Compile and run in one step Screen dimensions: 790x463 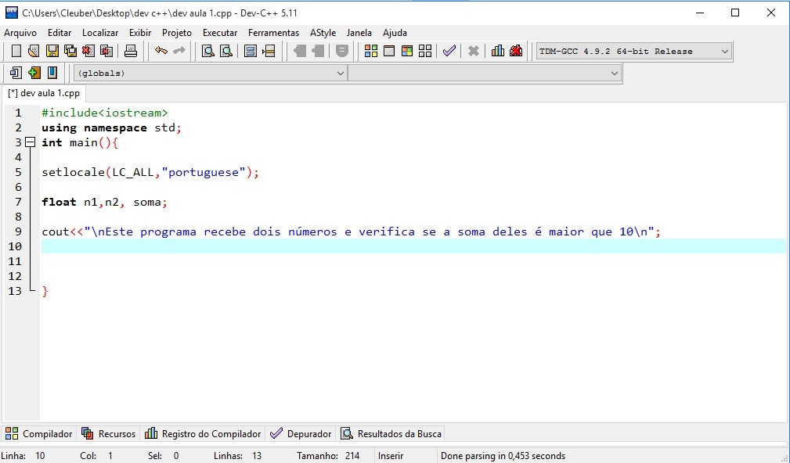pyautogui.click(x=408, y=51)
